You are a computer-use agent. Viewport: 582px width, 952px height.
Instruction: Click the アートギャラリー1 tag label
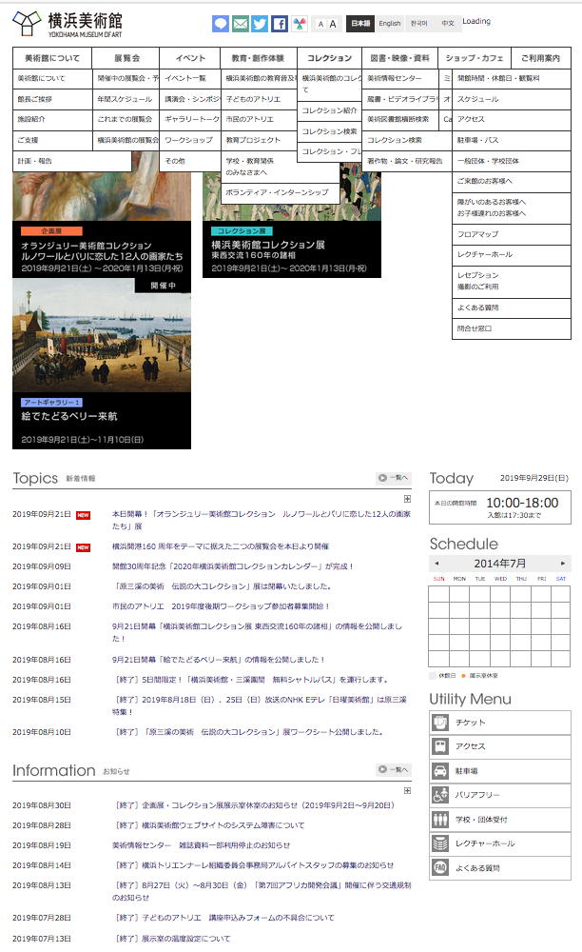tap(51, 403)
